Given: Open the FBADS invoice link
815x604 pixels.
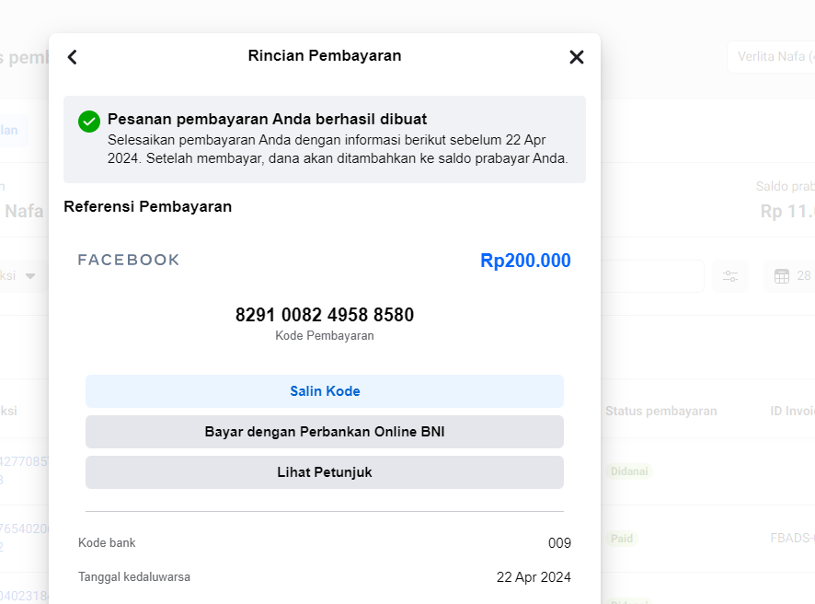Looking at the screenshot, I should [792, 539].
